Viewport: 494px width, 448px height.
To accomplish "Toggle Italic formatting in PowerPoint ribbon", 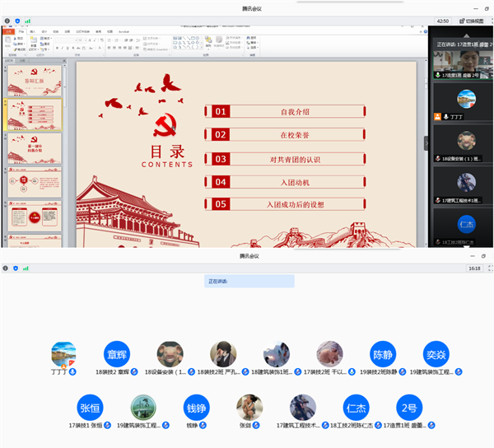I will (63, 49).
